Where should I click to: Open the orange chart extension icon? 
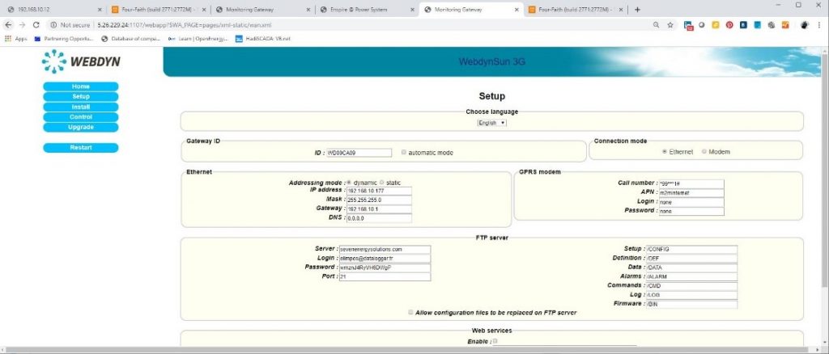[x=785, y=25]
